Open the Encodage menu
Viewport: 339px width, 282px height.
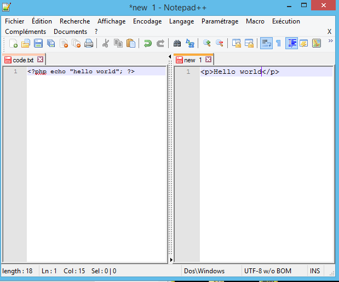[147, 21]
